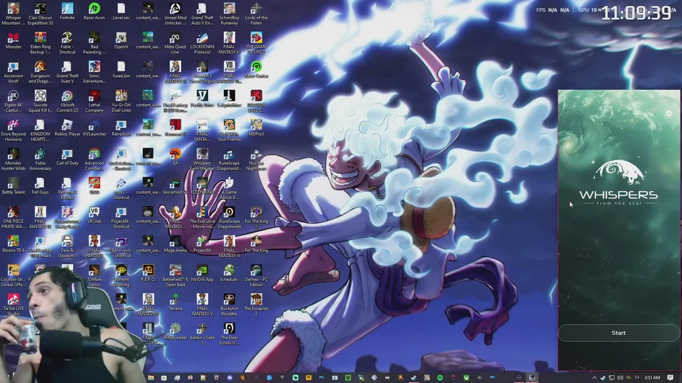Screen dimensions: 682x383
Task: Select the Lords of the Fallen icon
Action: click(256, 14)
